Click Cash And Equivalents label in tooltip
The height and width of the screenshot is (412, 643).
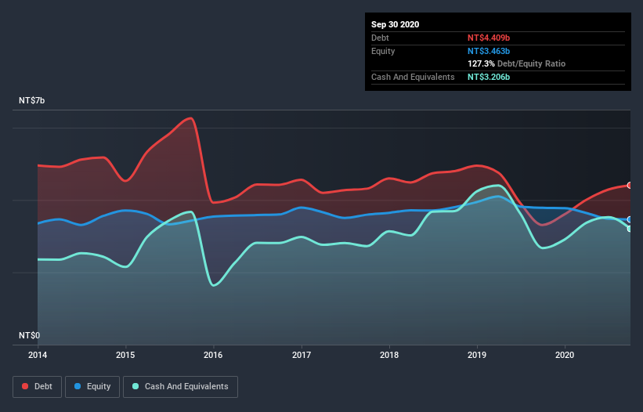[x=413, y=77]
